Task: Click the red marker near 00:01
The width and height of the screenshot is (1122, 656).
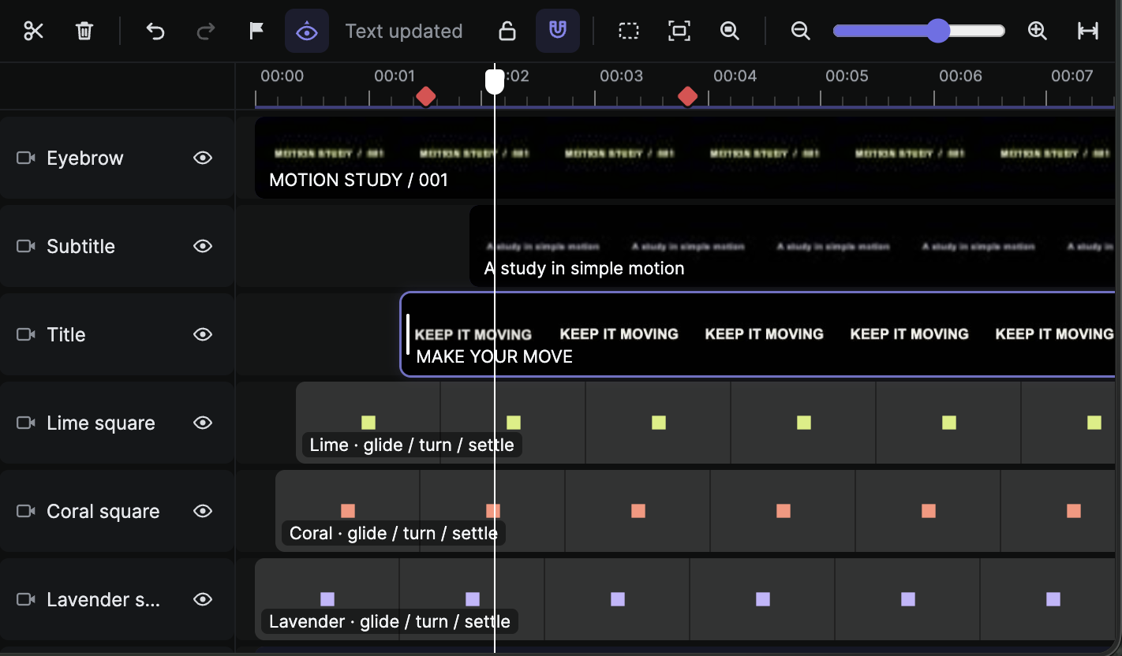Action: (426, 97)
